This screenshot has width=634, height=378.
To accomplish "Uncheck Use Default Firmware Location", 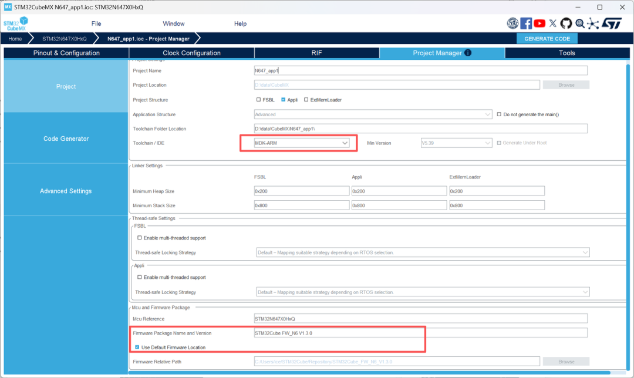I will 137,347.
